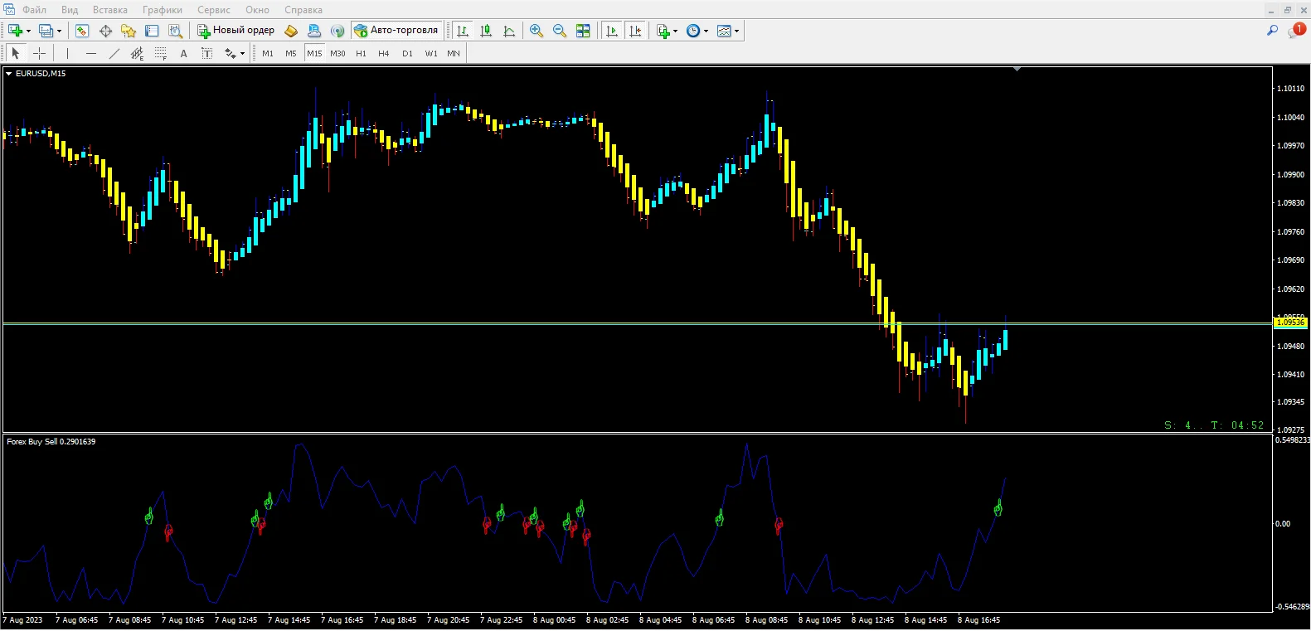Expand the Profiles dropdown arrow
Viewport: 1311px width, 631px height.
59,32
